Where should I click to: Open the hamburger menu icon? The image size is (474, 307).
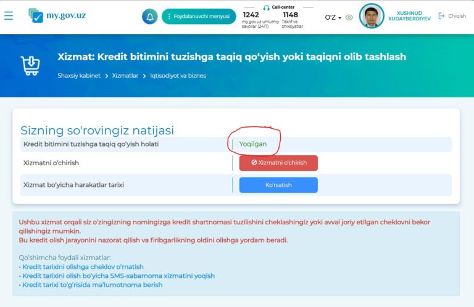click(9, 15)
